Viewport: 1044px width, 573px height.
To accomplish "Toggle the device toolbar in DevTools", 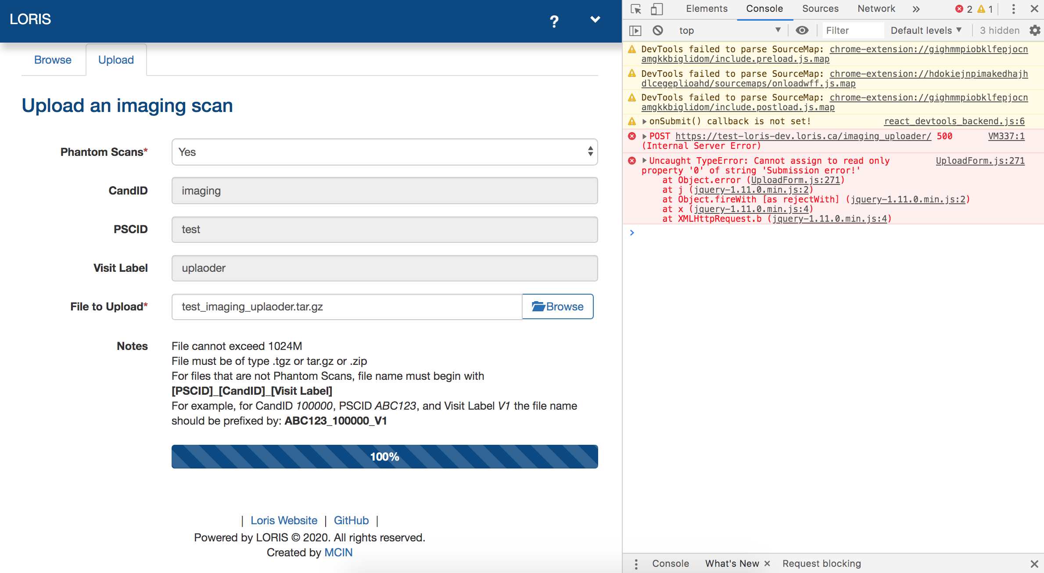I will pos(657,9).
